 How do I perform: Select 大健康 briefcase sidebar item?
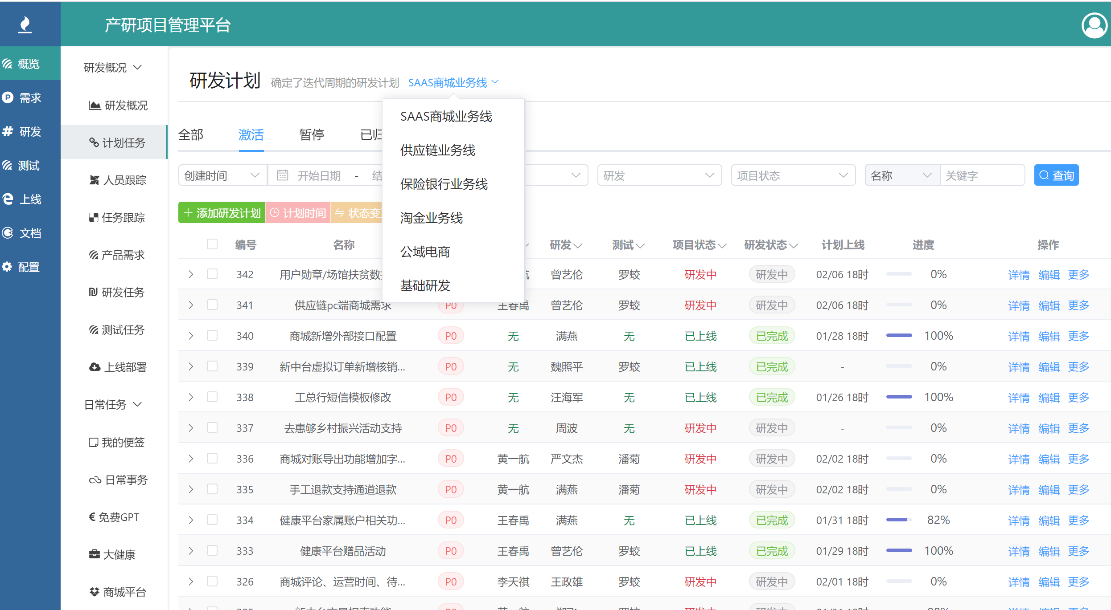click(x=112, y=555)
